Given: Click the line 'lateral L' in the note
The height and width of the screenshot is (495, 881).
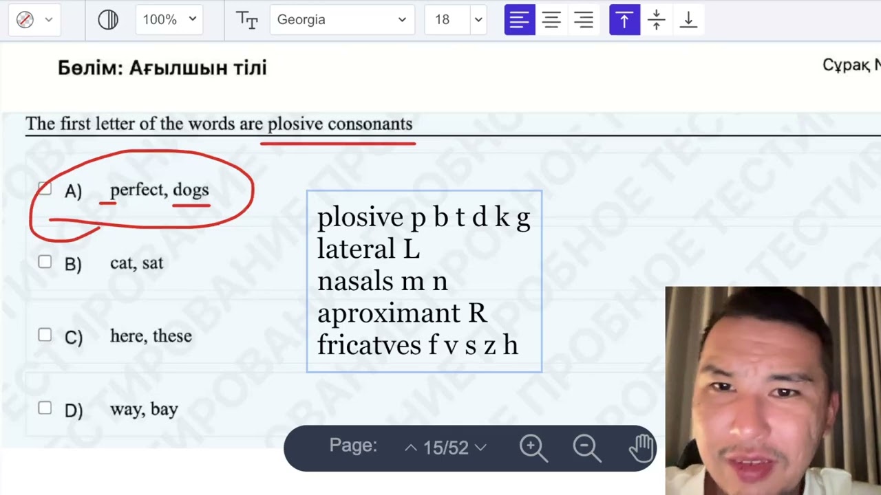Looking at the screenshot, I should pyautogui.click(x=368, y=249).
